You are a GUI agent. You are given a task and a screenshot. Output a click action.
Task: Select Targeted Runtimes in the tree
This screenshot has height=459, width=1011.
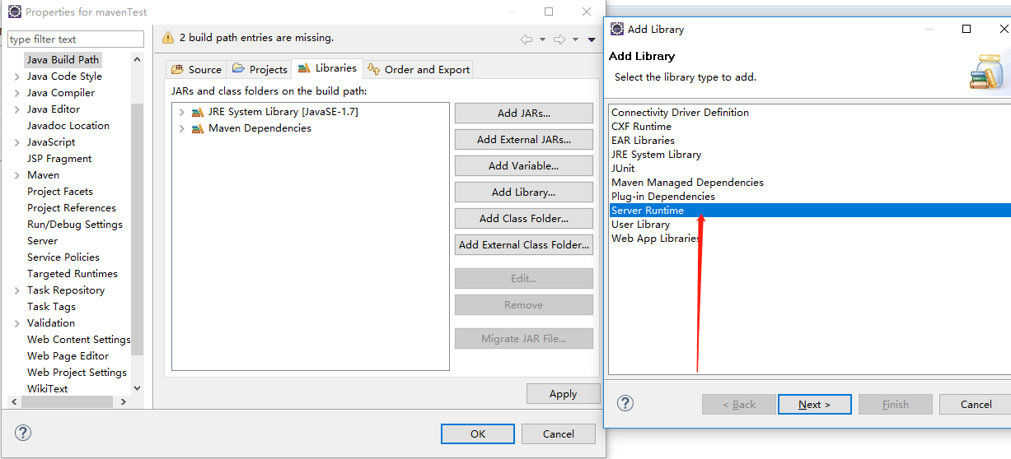tap(73, 274)
